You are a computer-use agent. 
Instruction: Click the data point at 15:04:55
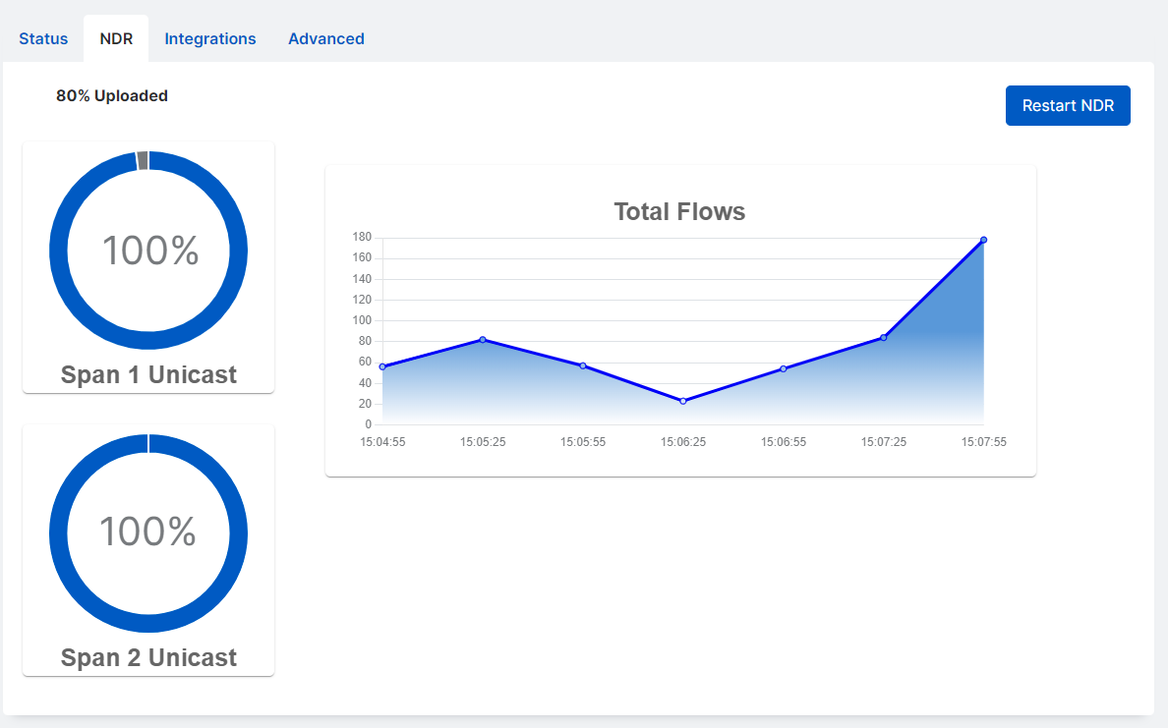pos(381,365)
